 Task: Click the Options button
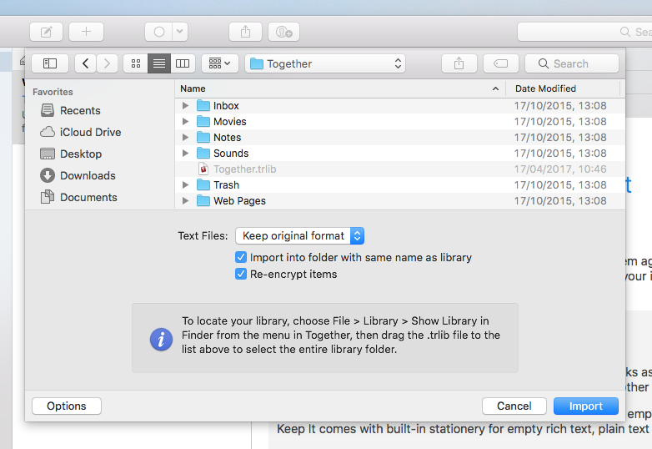click(x=67, y=406)
